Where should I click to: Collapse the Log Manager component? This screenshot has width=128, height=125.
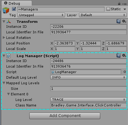click(x=4, y=56)
